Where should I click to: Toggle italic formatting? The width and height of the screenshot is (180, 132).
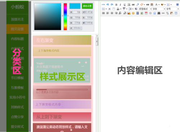[x=120, y=5]
